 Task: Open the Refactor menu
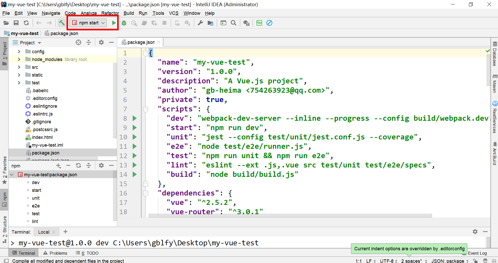point(110,13)
